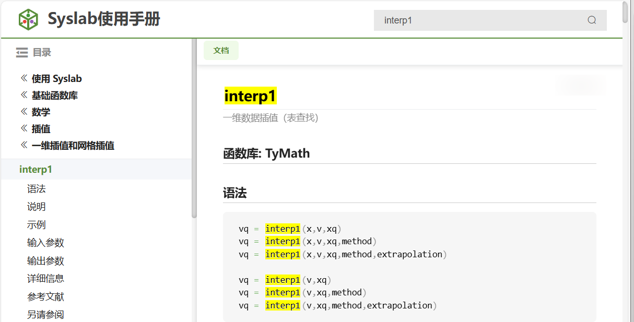This screenshot has height=322, width=634.
Task: Jump to 参考文献 section
Action: (x=45, y=297)
